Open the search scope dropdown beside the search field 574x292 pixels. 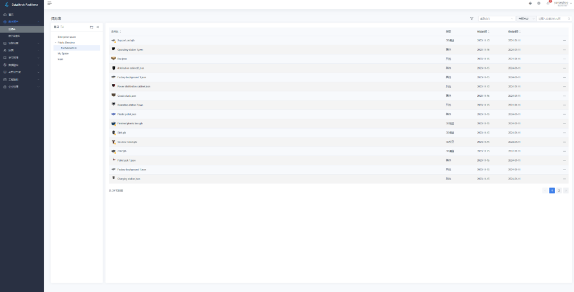[526, 18]
